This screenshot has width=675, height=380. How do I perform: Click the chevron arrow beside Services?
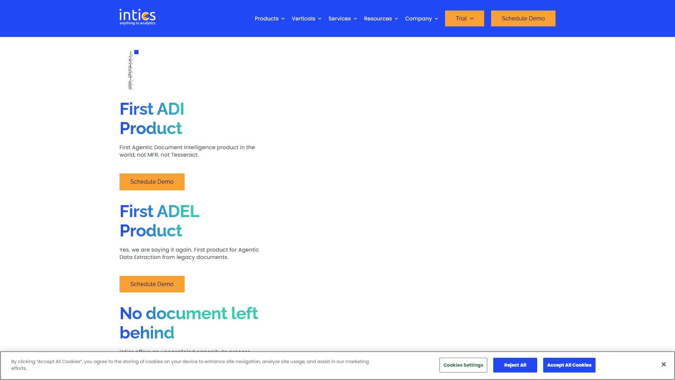coord(355,19)
